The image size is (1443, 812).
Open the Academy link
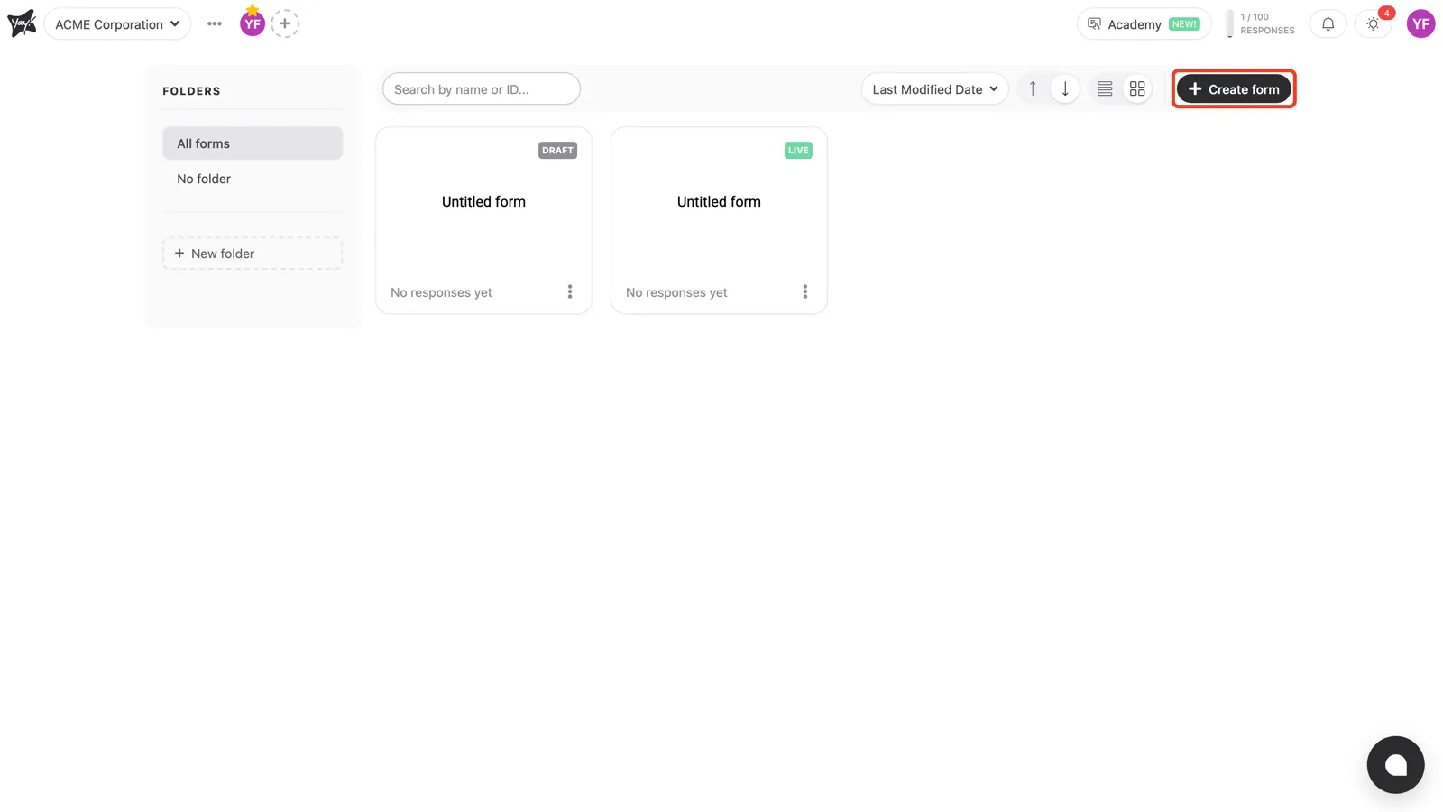coord(1144,24)
